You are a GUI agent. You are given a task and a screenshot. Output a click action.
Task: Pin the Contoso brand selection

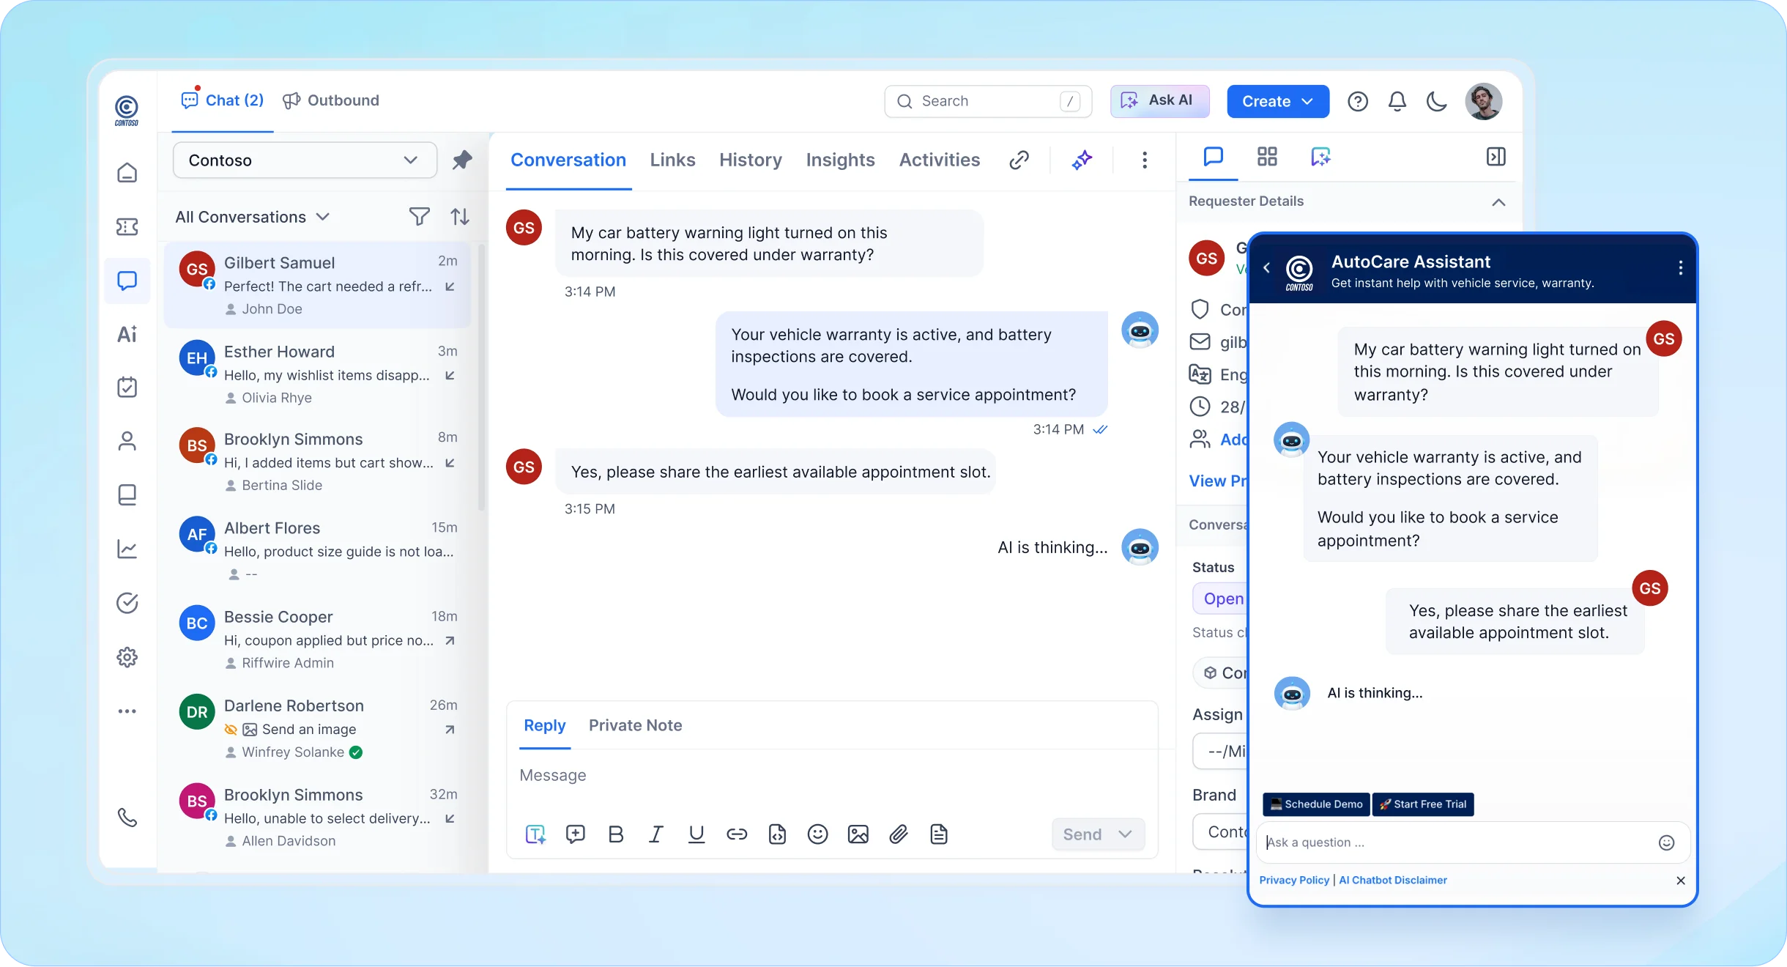pyautogui.click(x=462, y=160)
